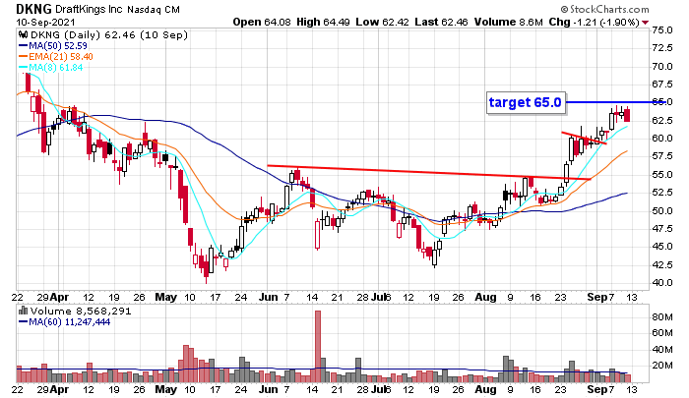Click the 80M volume axis label
Screen dimensions: 689x398
[662, 316]
